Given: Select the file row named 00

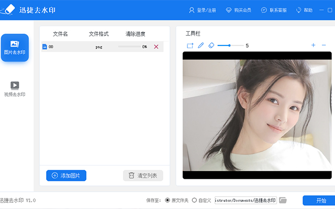Looking at the screenshot, I should click(103, 47).
